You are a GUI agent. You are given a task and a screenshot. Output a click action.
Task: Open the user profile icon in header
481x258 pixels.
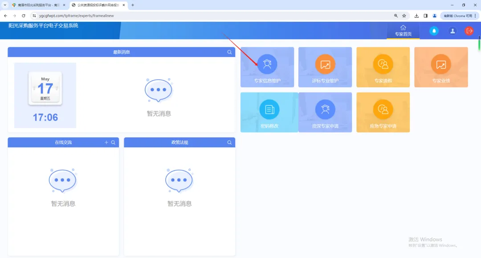tap(452, 31)
